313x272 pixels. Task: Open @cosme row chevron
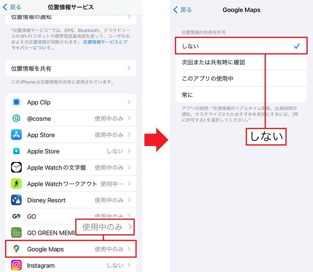click(129, 118)
